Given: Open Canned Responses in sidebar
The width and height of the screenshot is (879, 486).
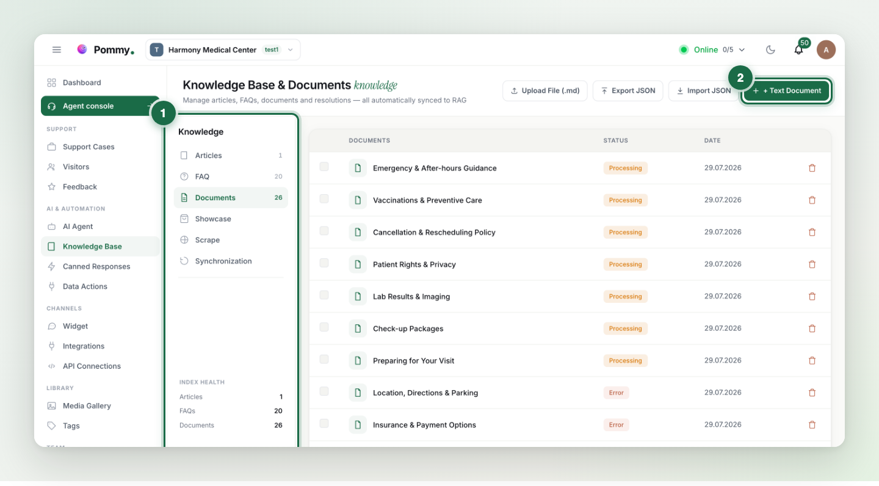Looking at the screenshot, I should 100,267.
